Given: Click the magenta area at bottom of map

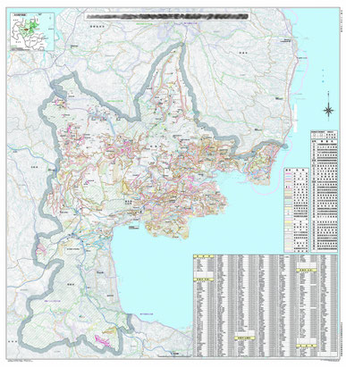Looking at the screenshot, I should point(102,340).
